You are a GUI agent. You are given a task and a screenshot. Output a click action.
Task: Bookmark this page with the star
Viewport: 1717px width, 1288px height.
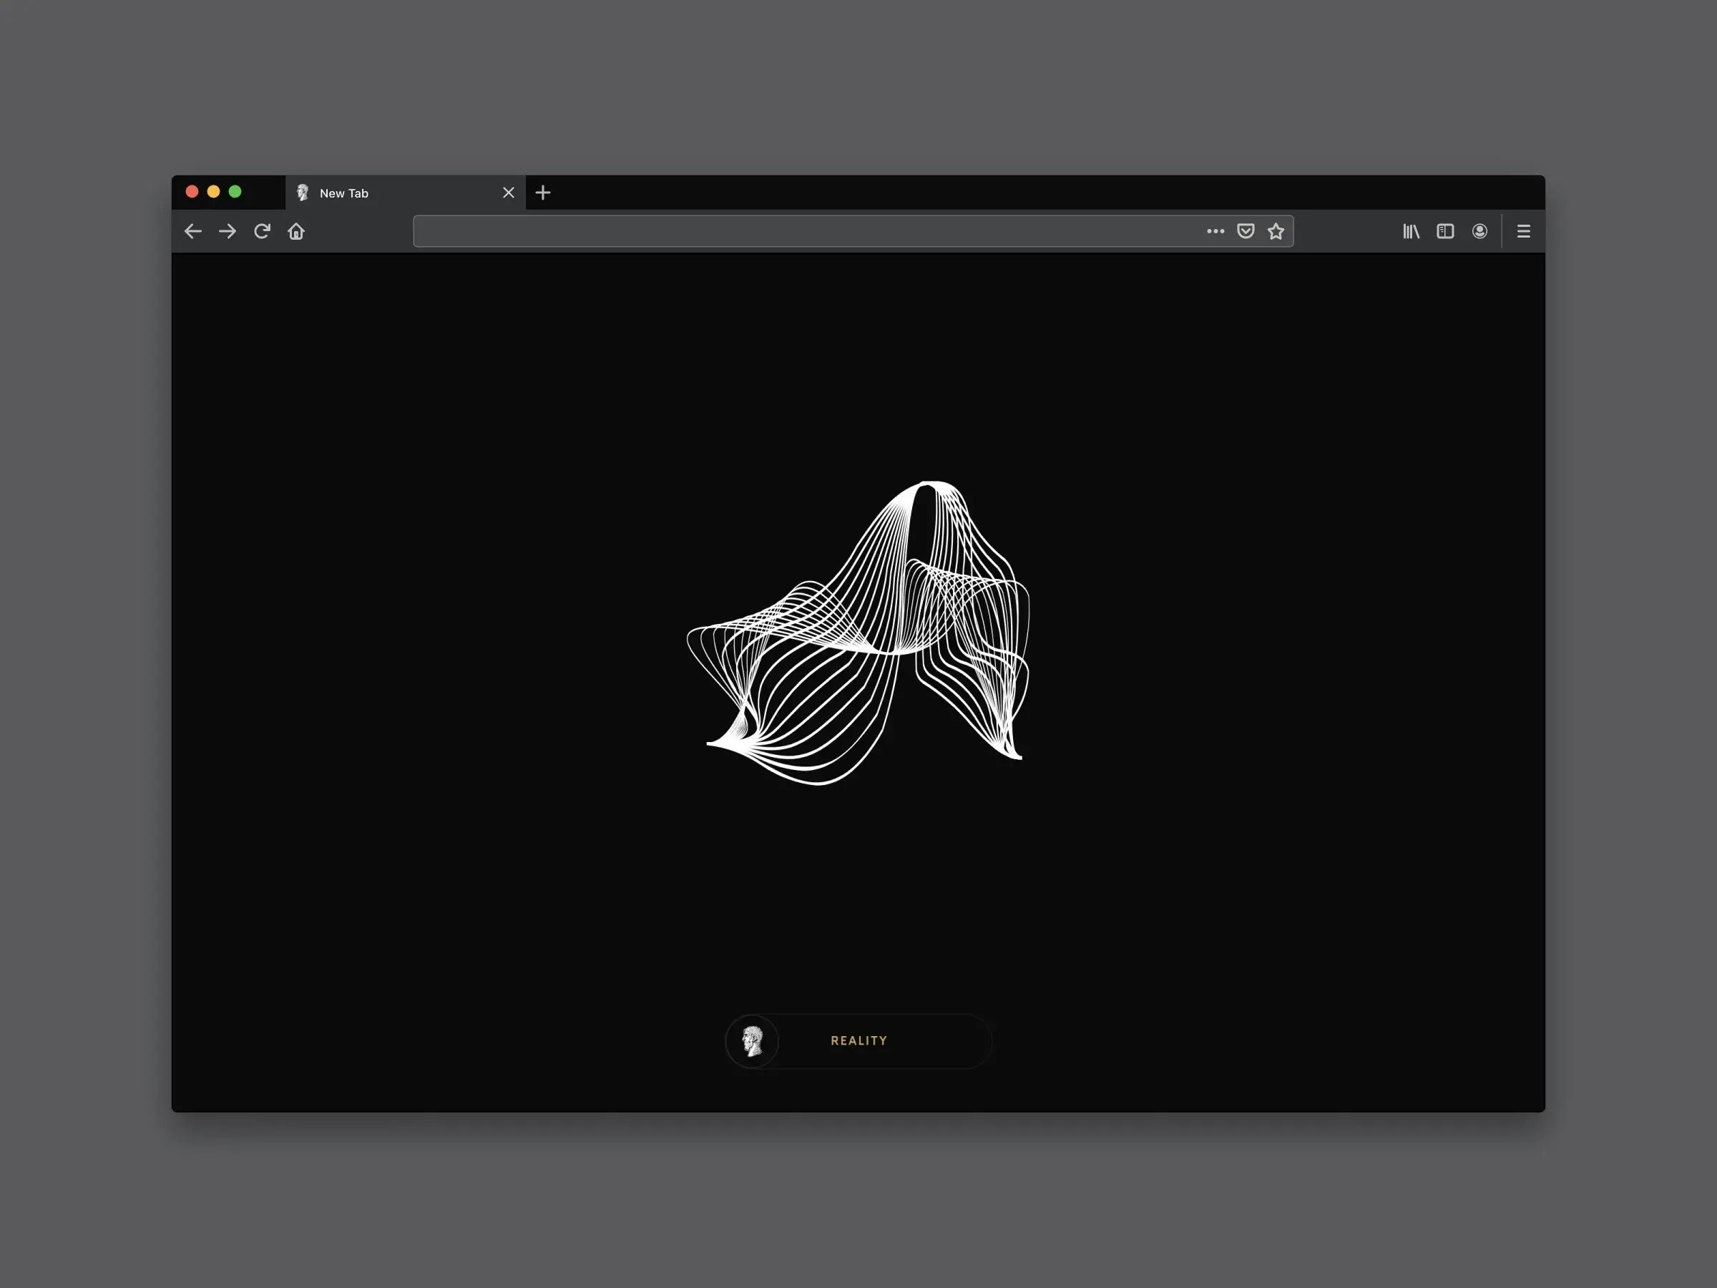[1276, 230]
